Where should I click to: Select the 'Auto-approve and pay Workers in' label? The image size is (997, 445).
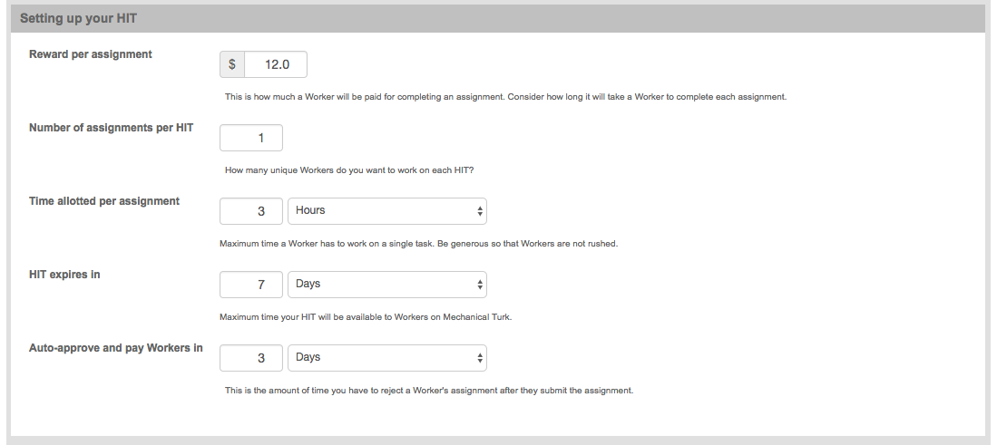coord(116,348)
